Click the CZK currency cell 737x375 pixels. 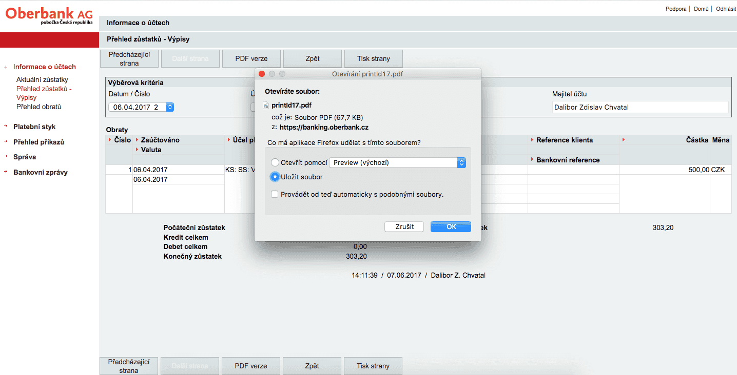721,170
